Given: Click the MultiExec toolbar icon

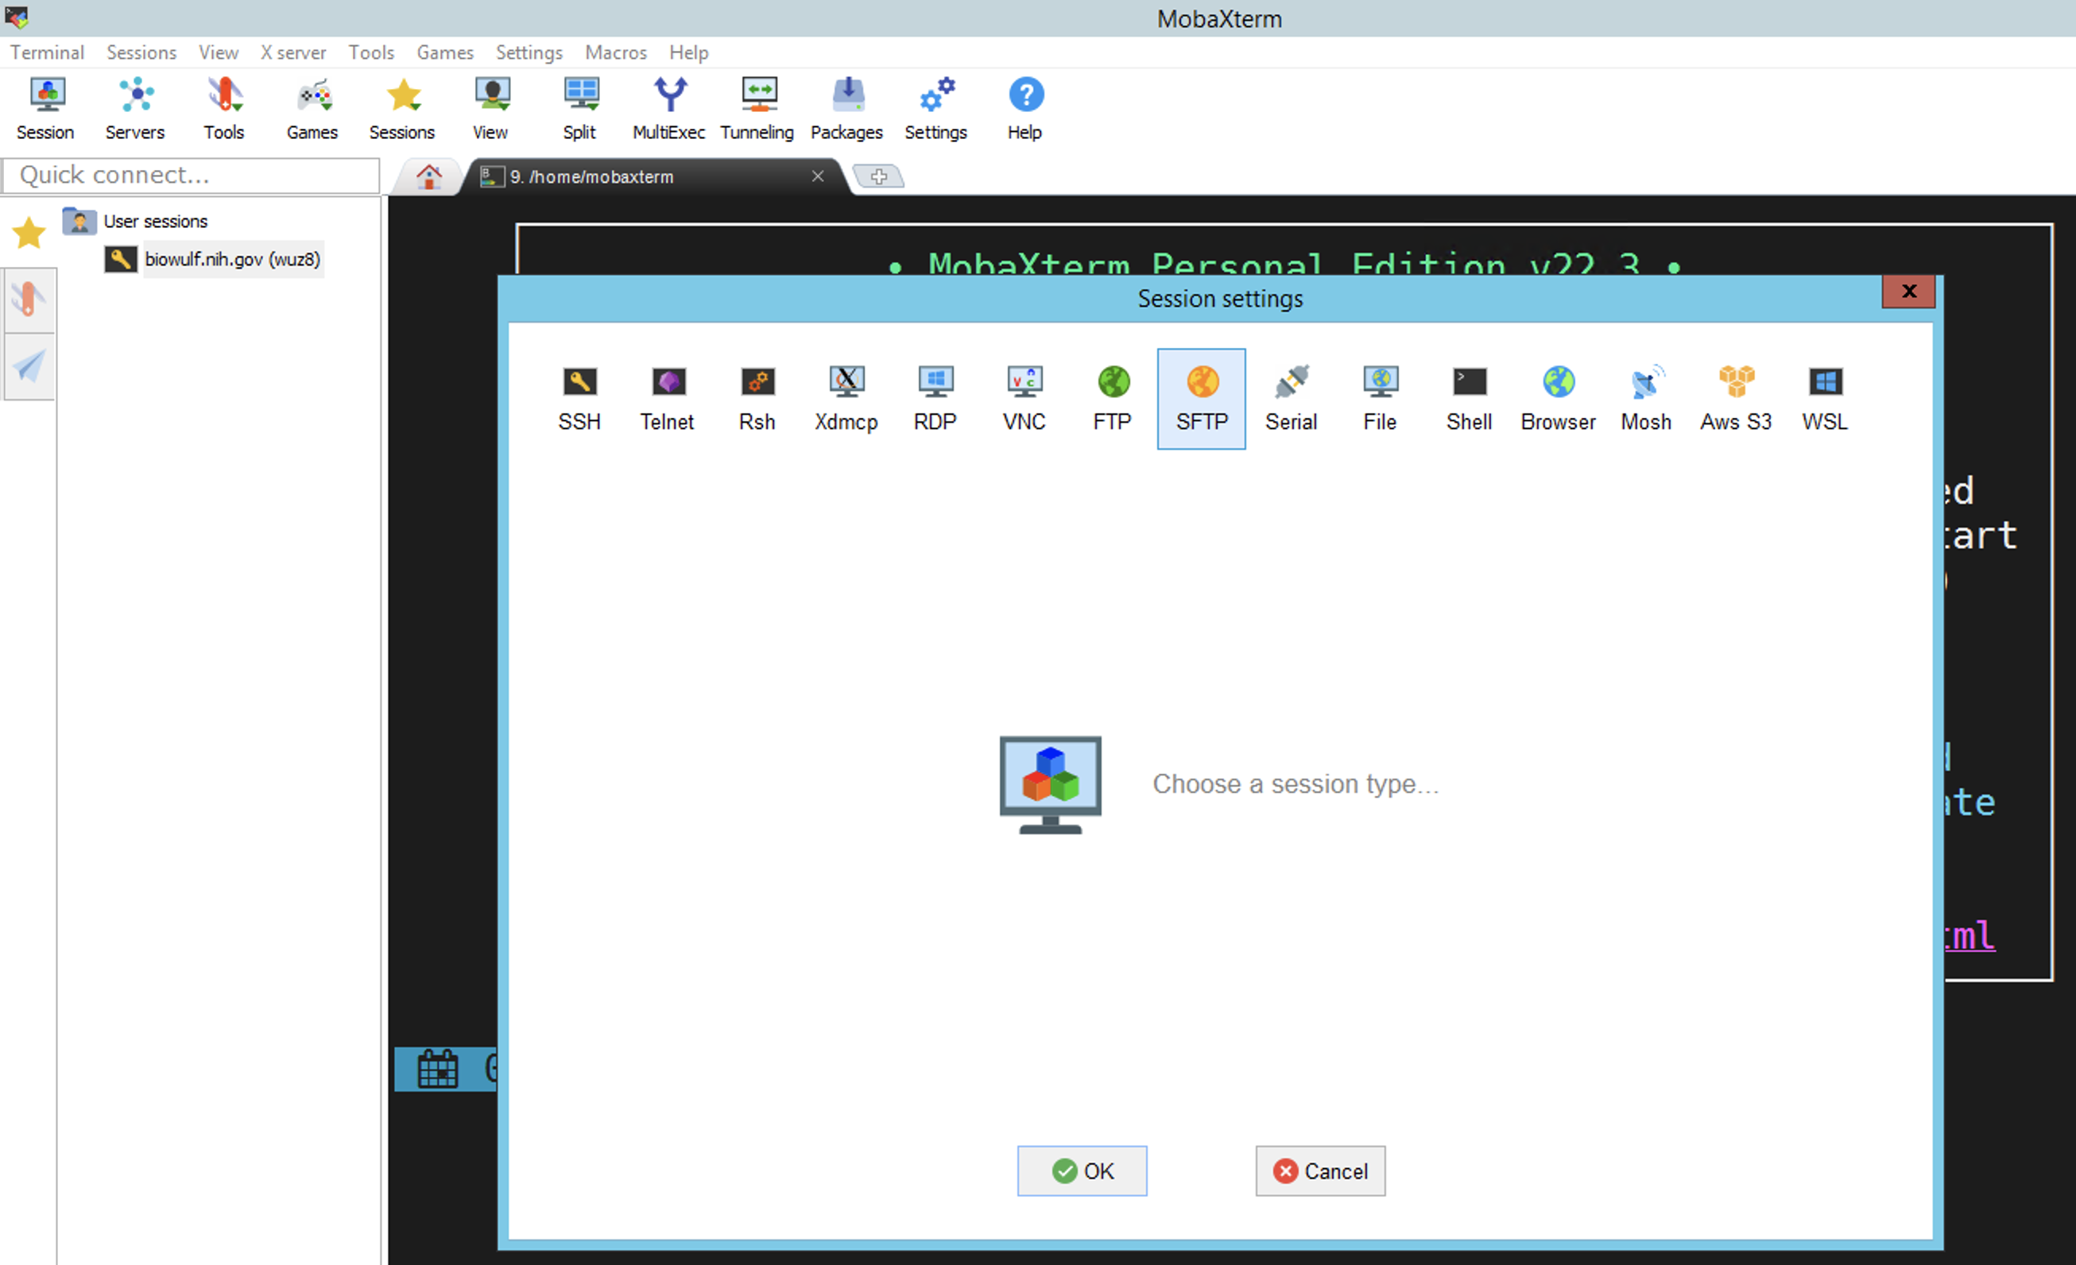Looking at the screenshot, I should (x=668, y=110).
